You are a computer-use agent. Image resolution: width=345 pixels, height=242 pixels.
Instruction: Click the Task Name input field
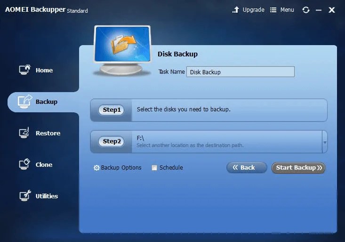tap(240, 72)
